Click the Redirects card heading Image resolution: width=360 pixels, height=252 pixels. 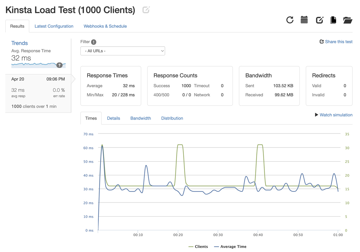point(323,76)
